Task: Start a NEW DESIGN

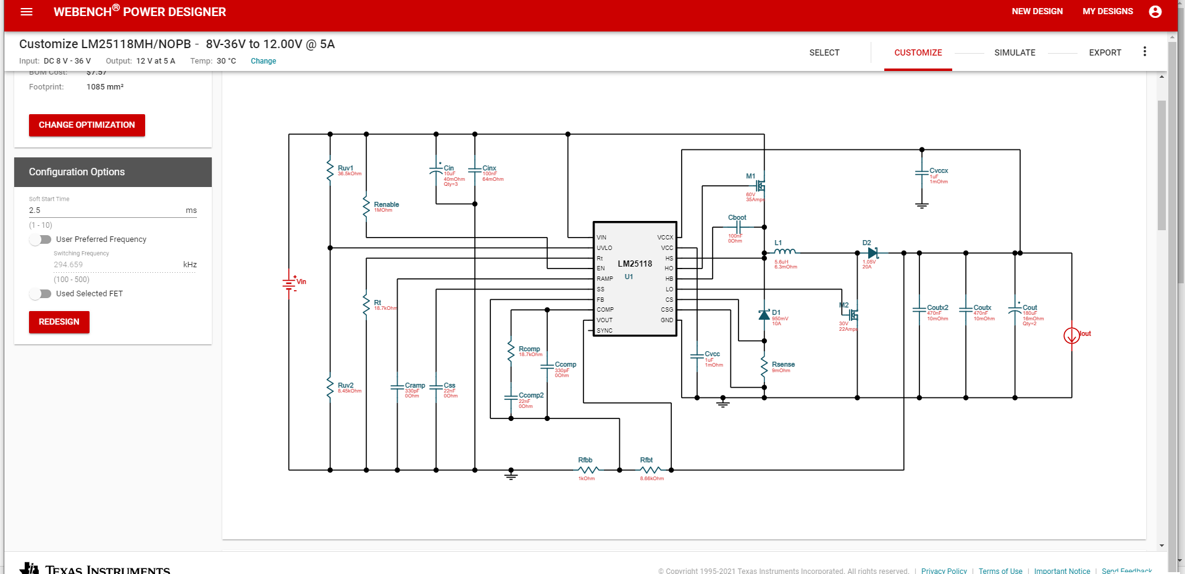Action: 1037,11
